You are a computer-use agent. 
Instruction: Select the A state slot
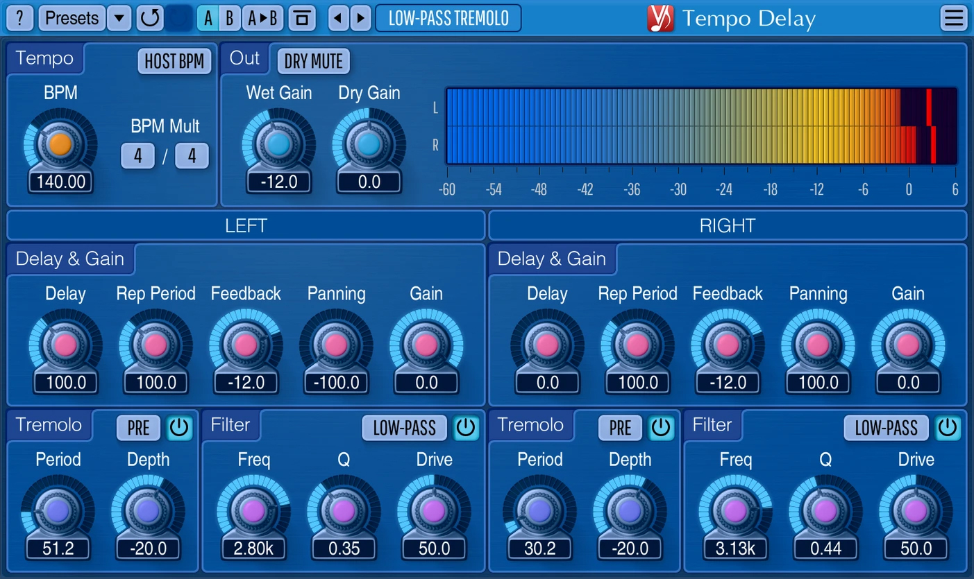208,18
